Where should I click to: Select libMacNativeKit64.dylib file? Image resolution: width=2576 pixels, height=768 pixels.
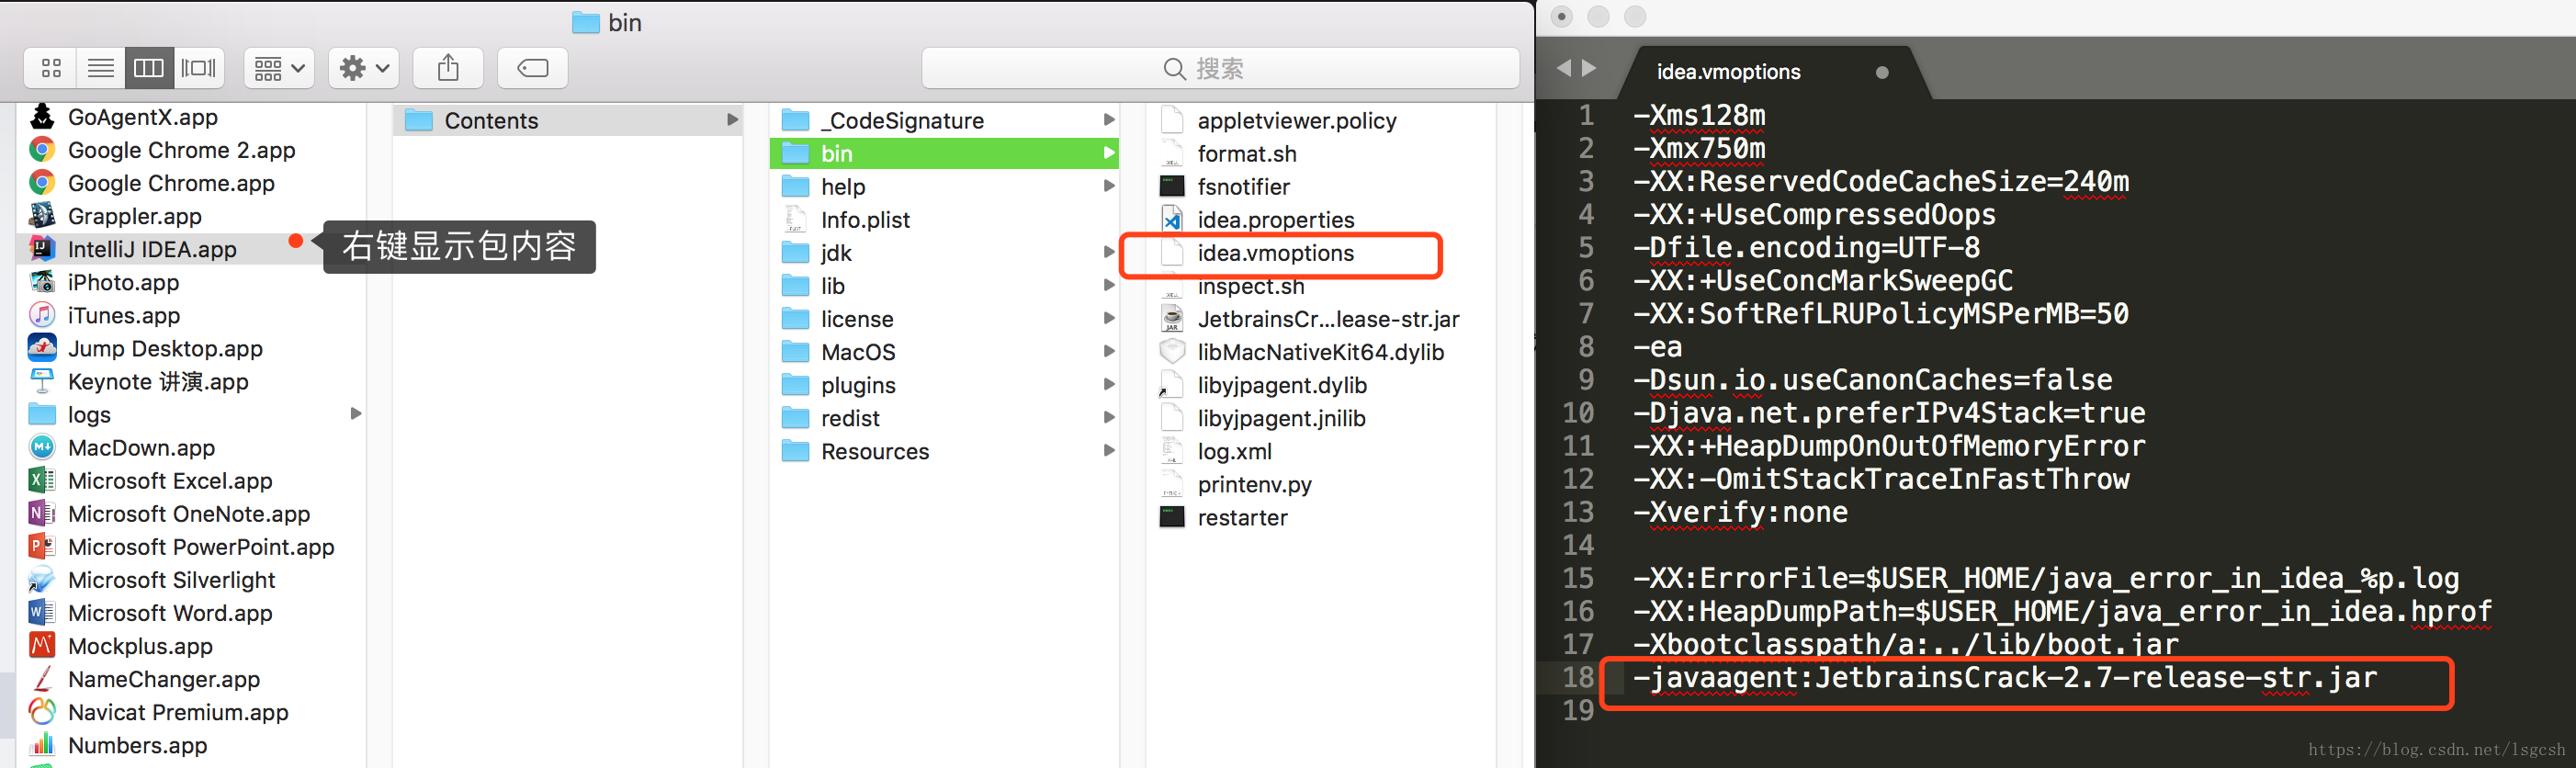1320,351
